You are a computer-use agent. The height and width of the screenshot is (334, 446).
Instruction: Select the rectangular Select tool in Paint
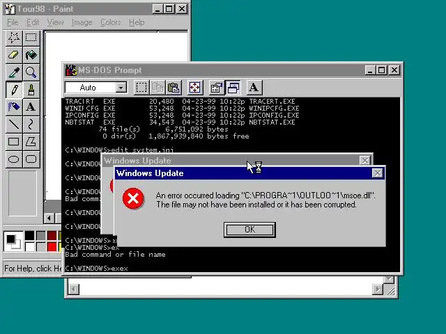coord(31,38)
